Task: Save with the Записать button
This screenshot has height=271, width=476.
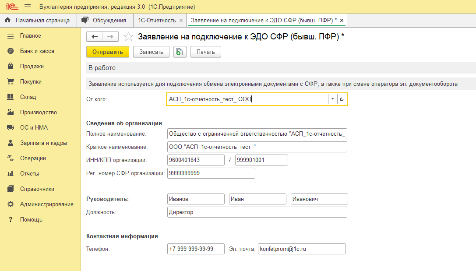Action: (151, 52)
